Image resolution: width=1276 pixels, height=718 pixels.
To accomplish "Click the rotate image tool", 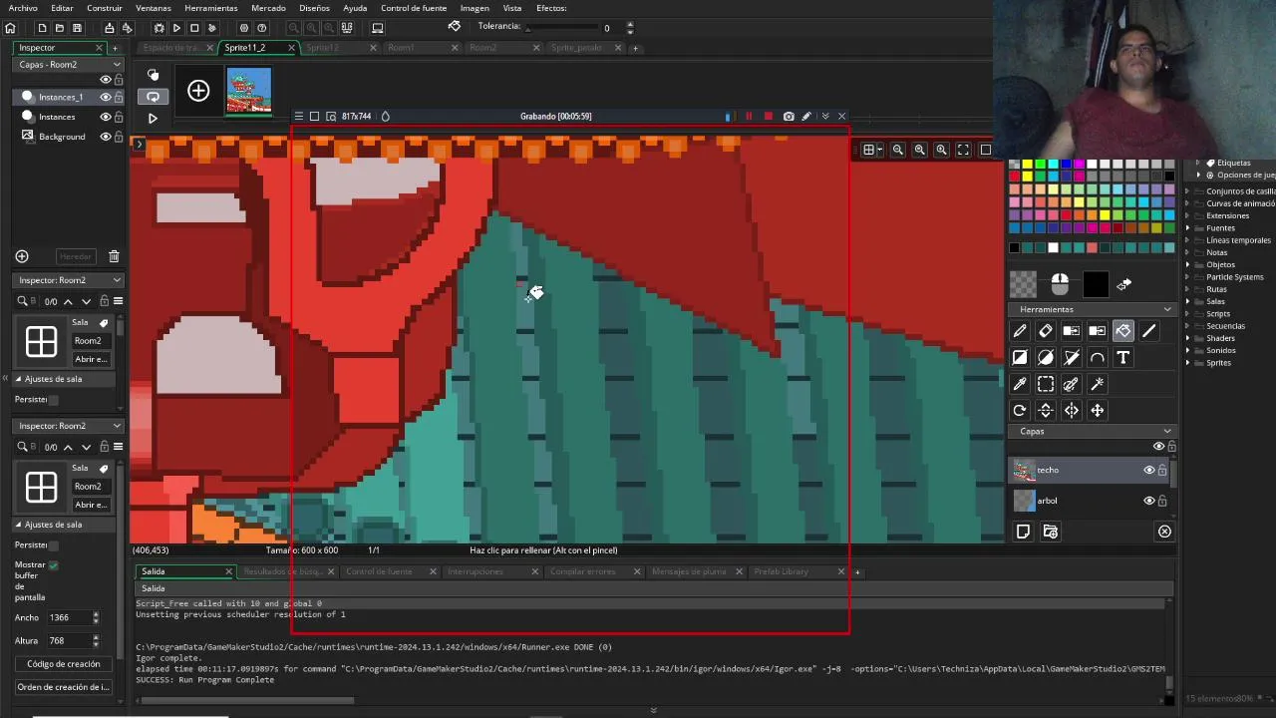I will coord(1020,410).
